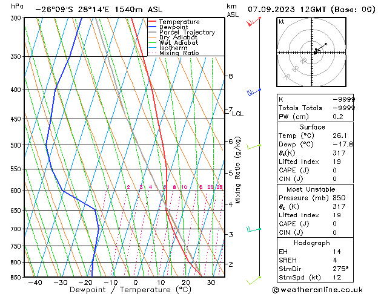The width and height of the screenshot is (381, 294).
Task: Click the 300 hPa pressure axis label
Action: pos(17,18)
